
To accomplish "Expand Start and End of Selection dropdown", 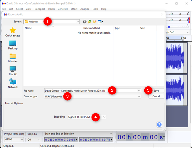I will [111, 134].
